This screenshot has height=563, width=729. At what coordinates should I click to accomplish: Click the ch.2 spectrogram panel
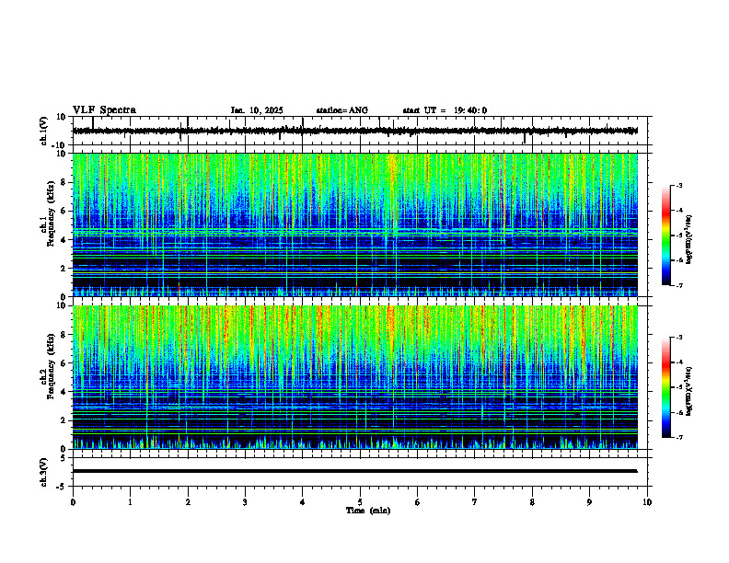[355, 377]
